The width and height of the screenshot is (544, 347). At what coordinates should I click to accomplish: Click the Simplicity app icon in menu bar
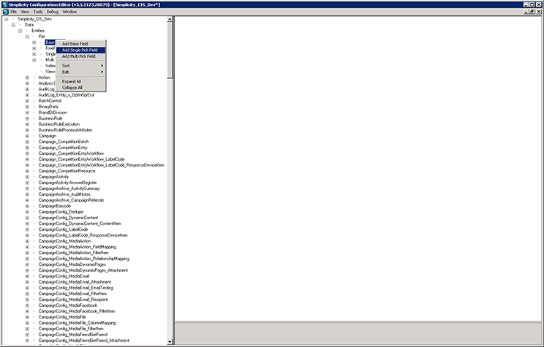click(x=6, y=12)
